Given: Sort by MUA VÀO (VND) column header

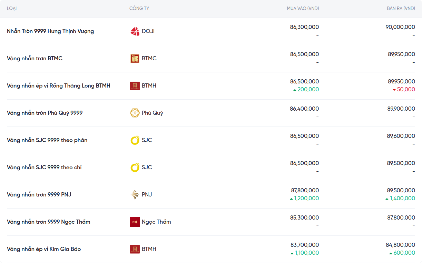Looking at the screenshot, I should pos(303,8).
